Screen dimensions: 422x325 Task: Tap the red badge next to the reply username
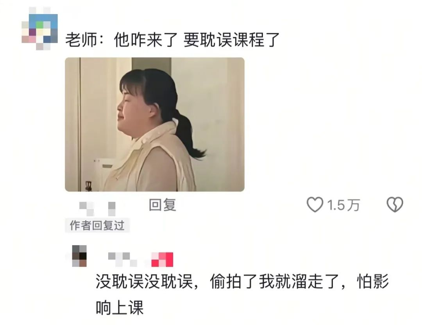162,260
